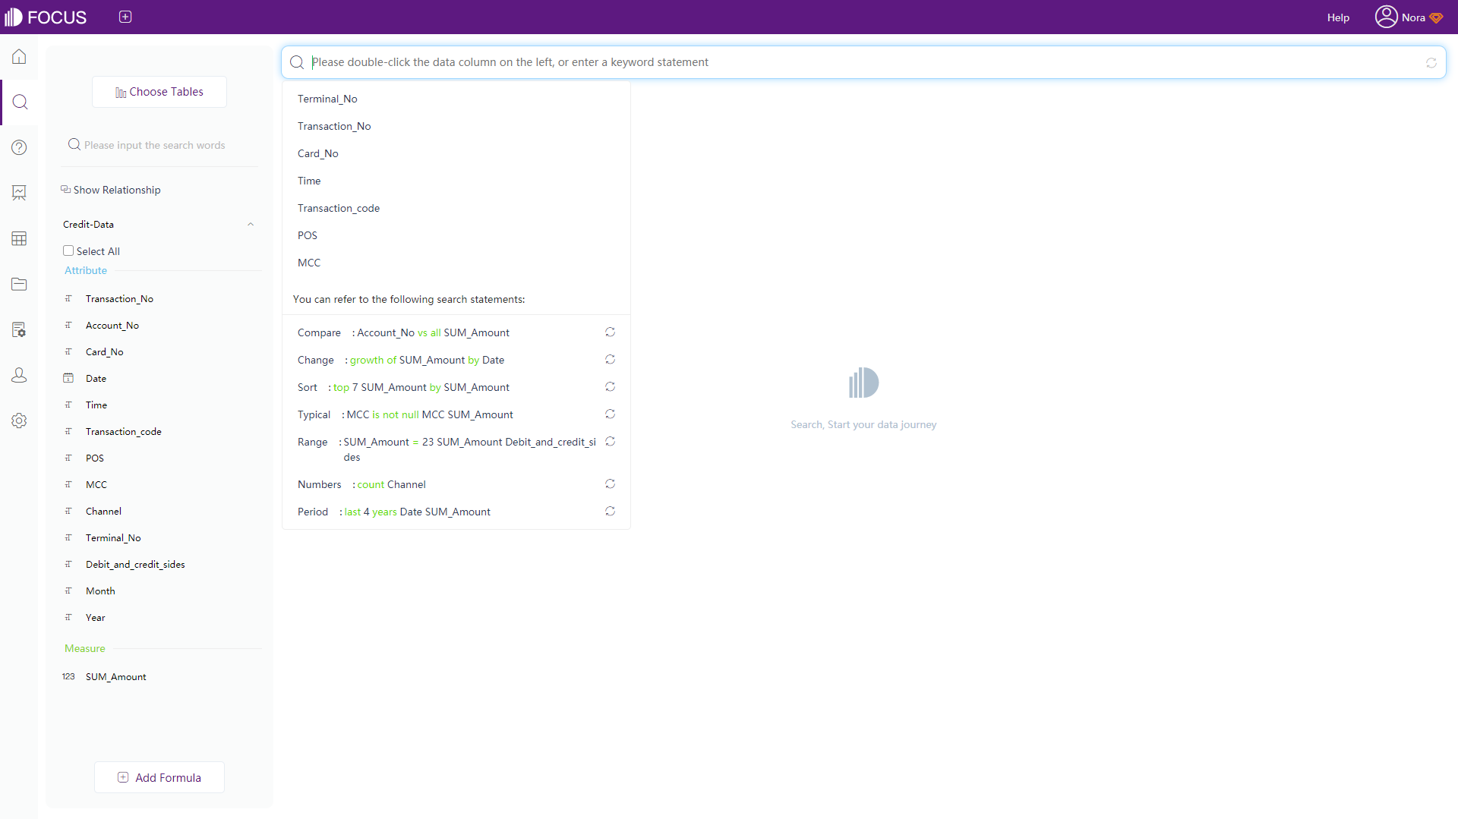Screen dimensions: 1458x819
Task: Select Transaction_code in the left column list
Action: 123,431
